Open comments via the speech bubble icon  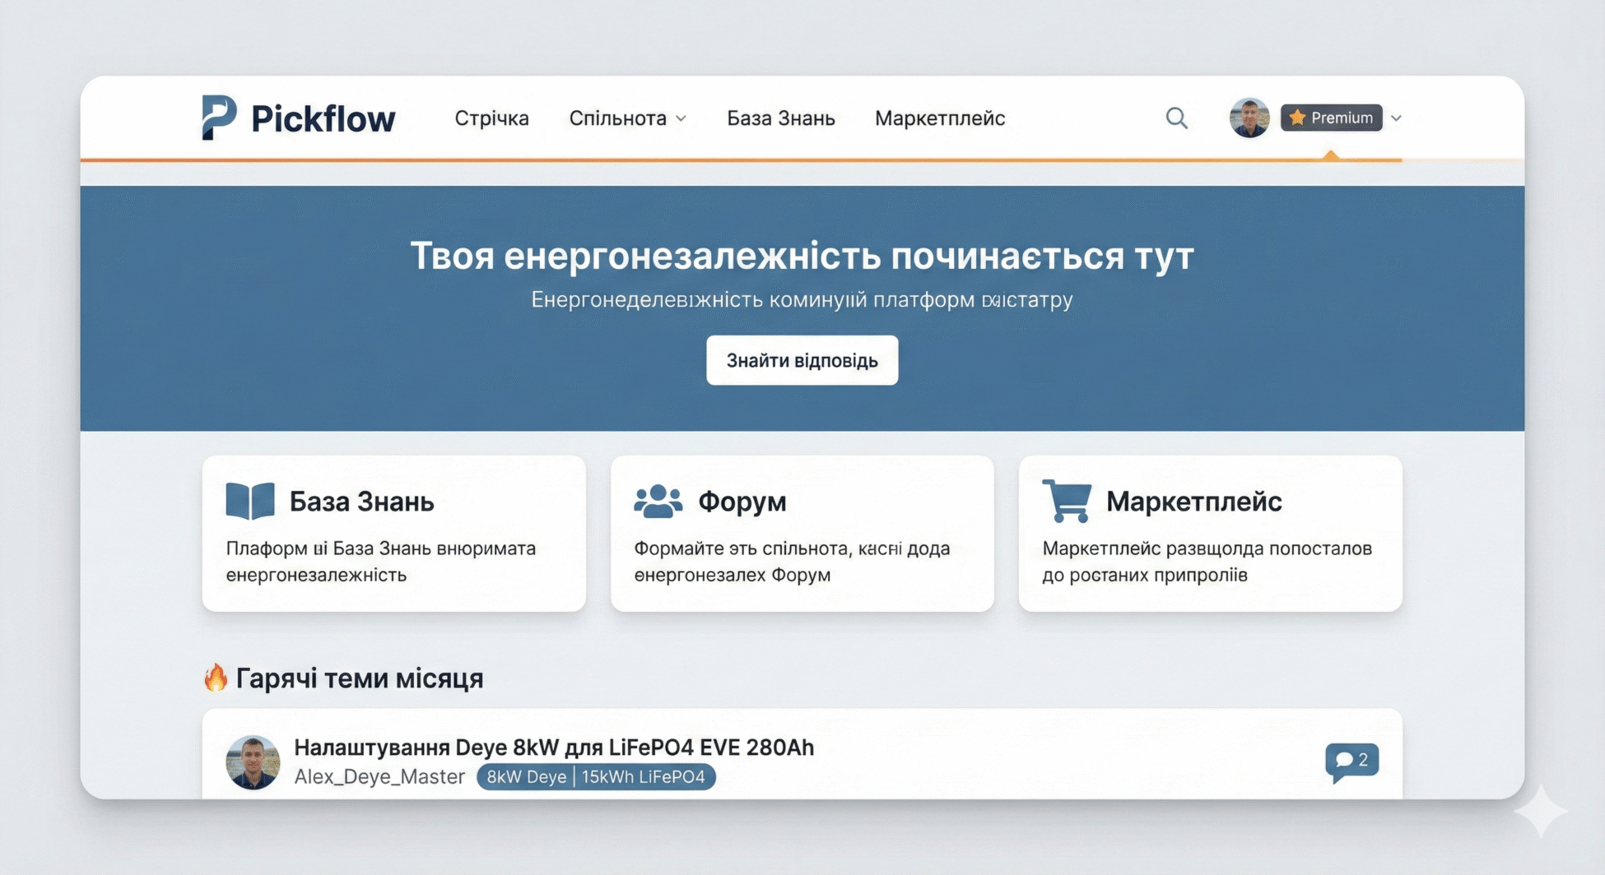click(x=1351, y=761)
